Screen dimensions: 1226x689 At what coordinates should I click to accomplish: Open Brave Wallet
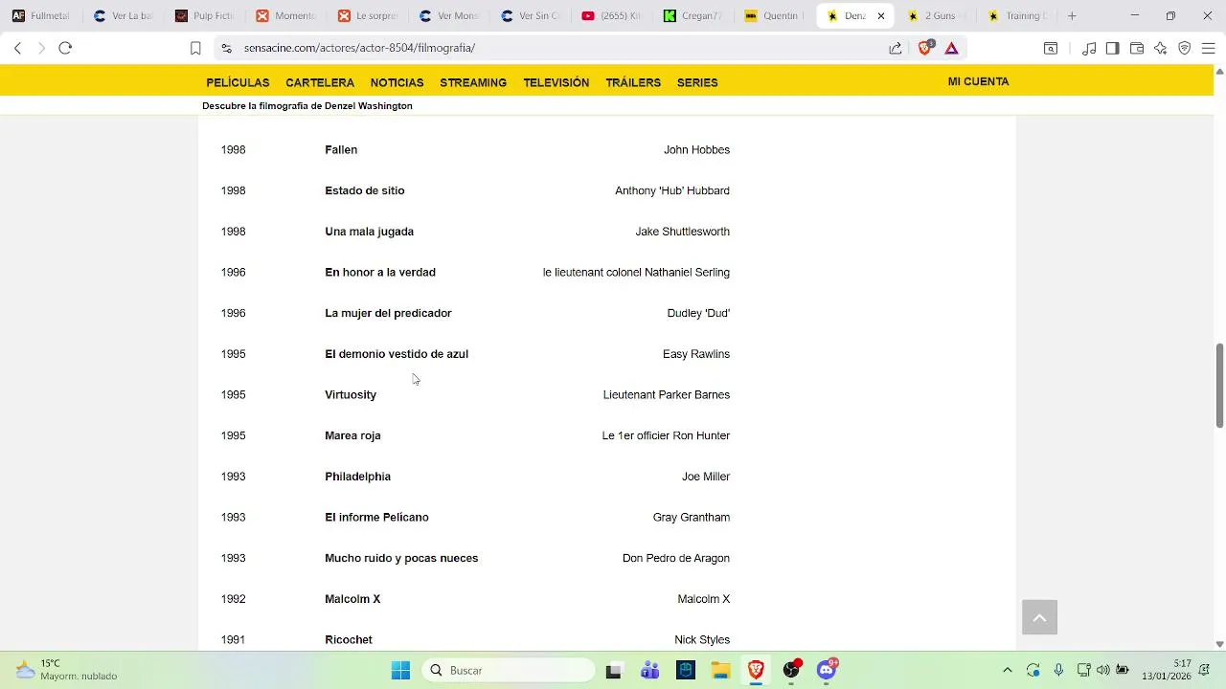pos(1137,48)
